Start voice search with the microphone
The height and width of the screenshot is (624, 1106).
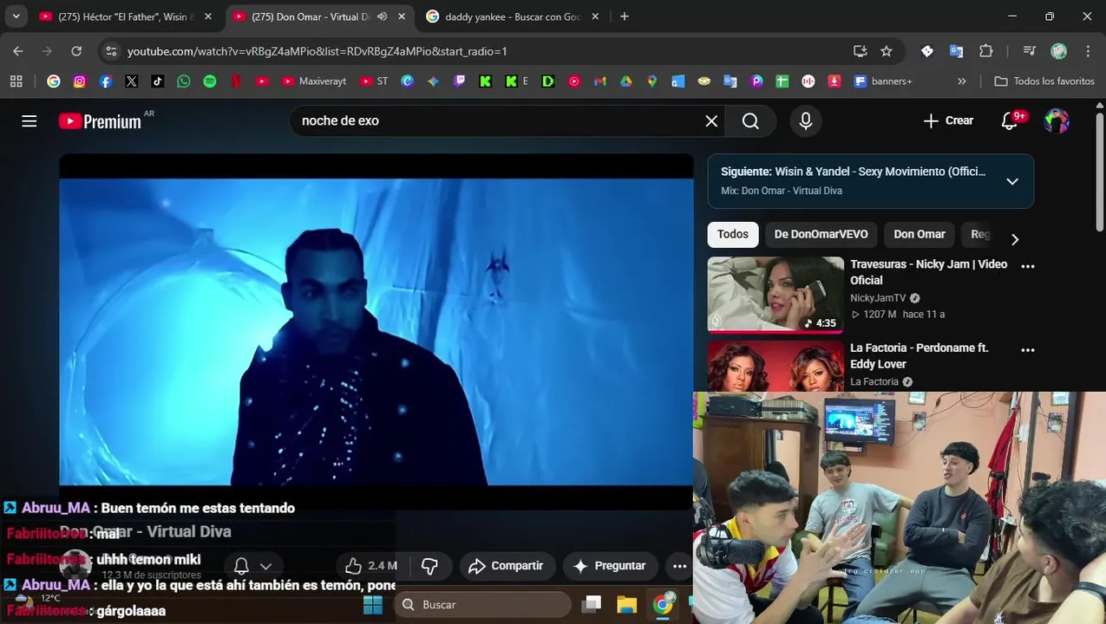pyautogui.click(x=806, y=121)
